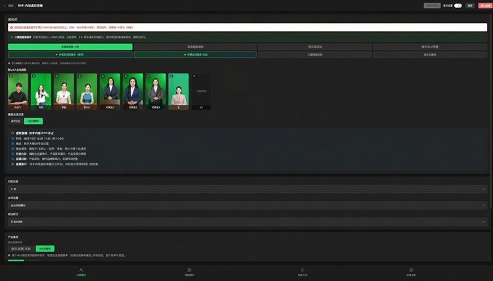
Task: Click the badge icon on gray-suit woman thumbnail
Action: [x=149, y=76]
